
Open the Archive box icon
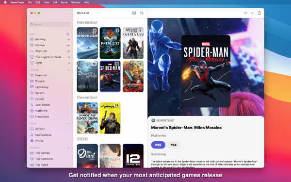[x=32, y=45]
